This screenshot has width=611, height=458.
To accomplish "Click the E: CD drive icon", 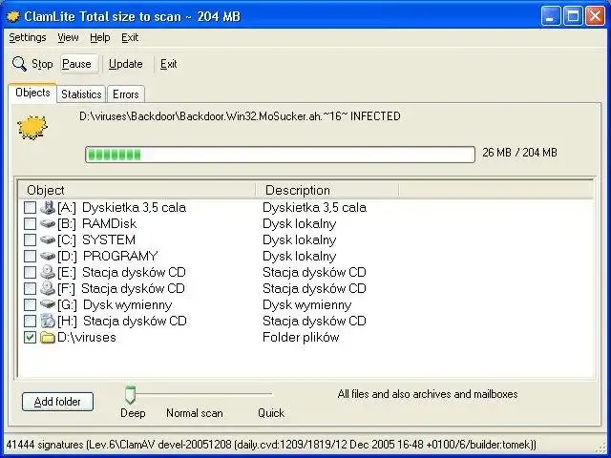I will pyautogui.click(x=48, y=272).
